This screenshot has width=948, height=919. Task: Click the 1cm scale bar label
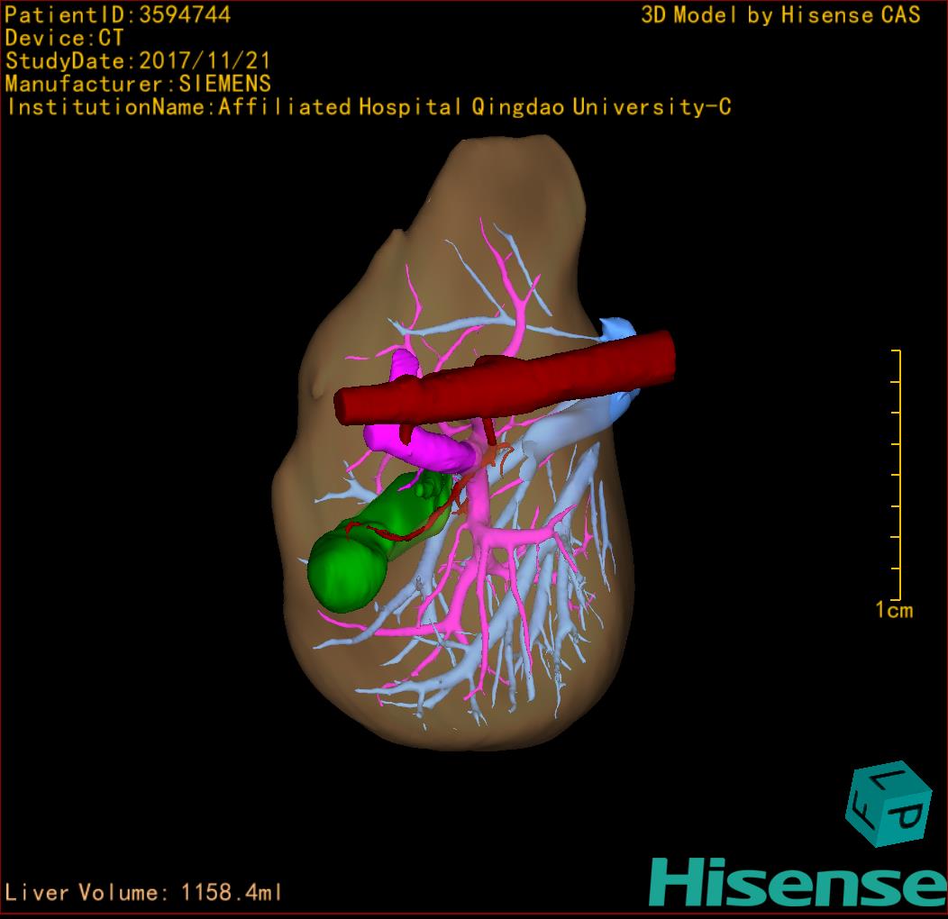pos(894,610)
